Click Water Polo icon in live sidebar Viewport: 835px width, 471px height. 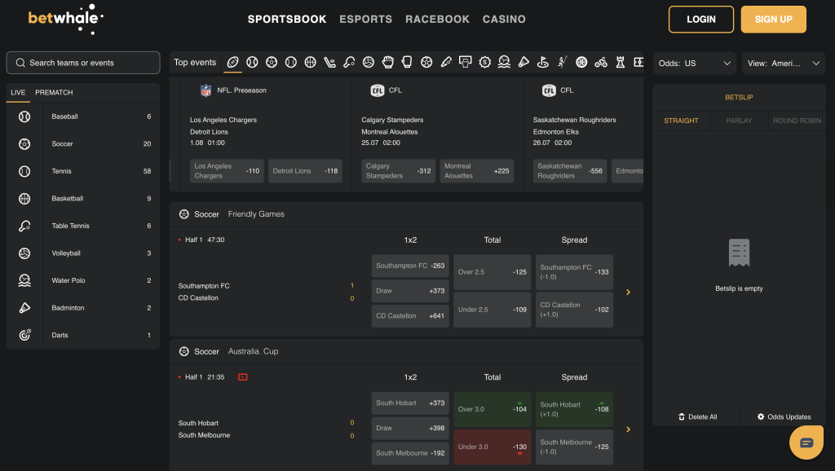tap(24, 280)
